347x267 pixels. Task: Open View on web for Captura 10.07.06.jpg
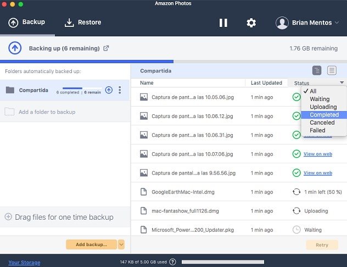[x=318, y=154]
